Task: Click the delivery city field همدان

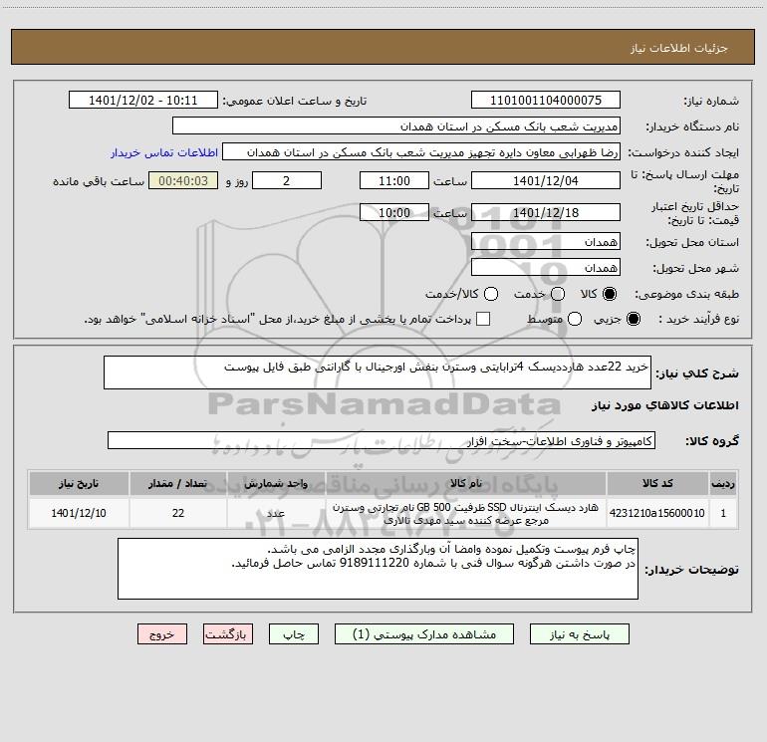Action: tap(546, 268)
